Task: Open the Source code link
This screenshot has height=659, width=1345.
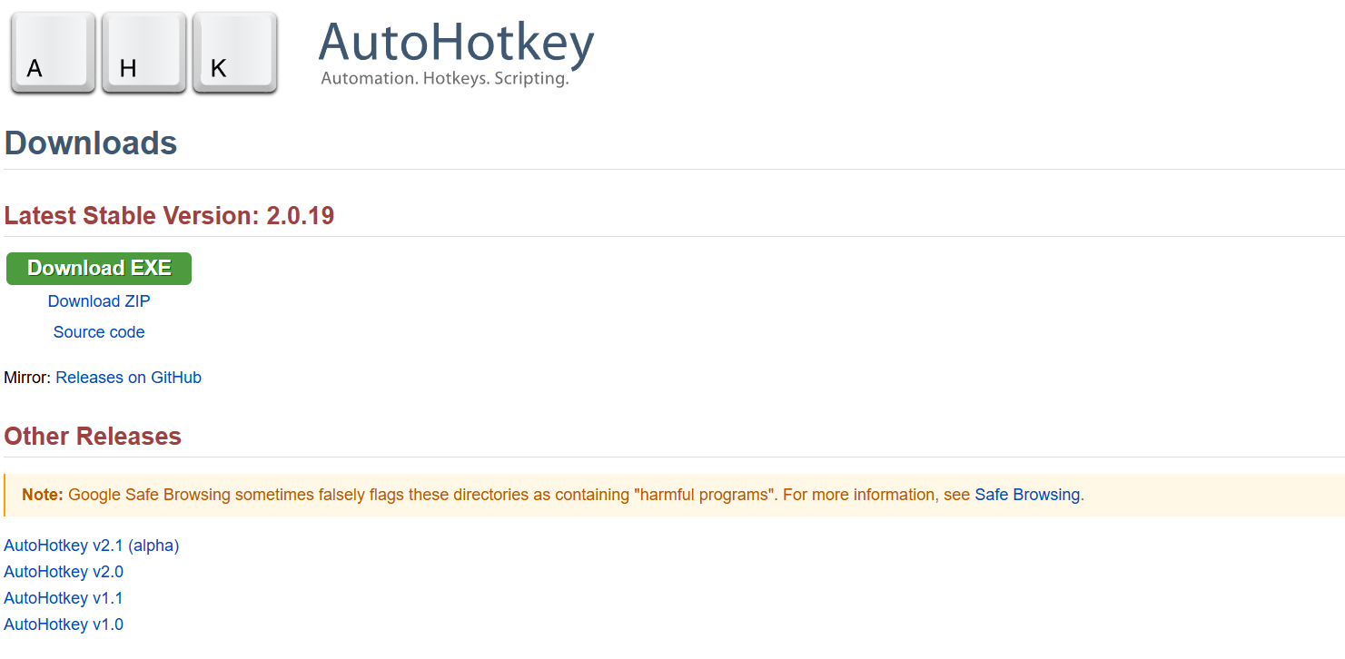Action: [x=98, y=331]
